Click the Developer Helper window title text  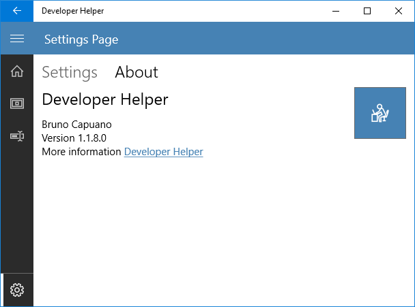(72, 11)
